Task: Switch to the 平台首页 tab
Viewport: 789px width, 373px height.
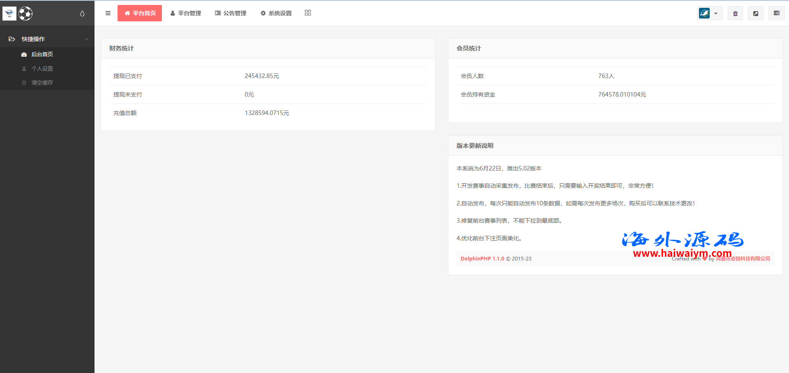Action: pos(140,13)
